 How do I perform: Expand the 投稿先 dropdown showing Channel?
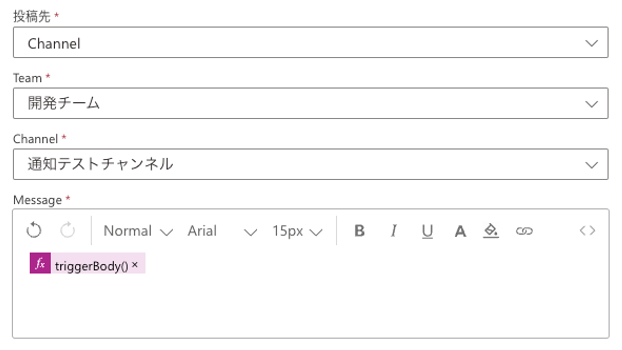point(310,43)
